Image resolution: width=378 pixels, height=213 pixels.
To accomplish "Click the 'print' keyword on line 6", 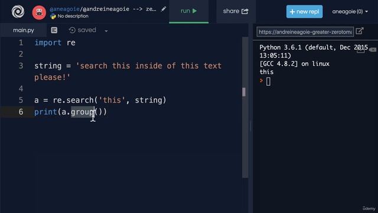I will [45, 112].
